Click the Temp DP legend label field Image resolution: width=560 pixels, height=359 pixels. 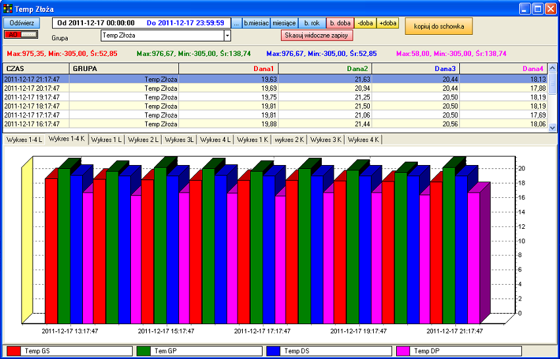click(x=465, y=351)
